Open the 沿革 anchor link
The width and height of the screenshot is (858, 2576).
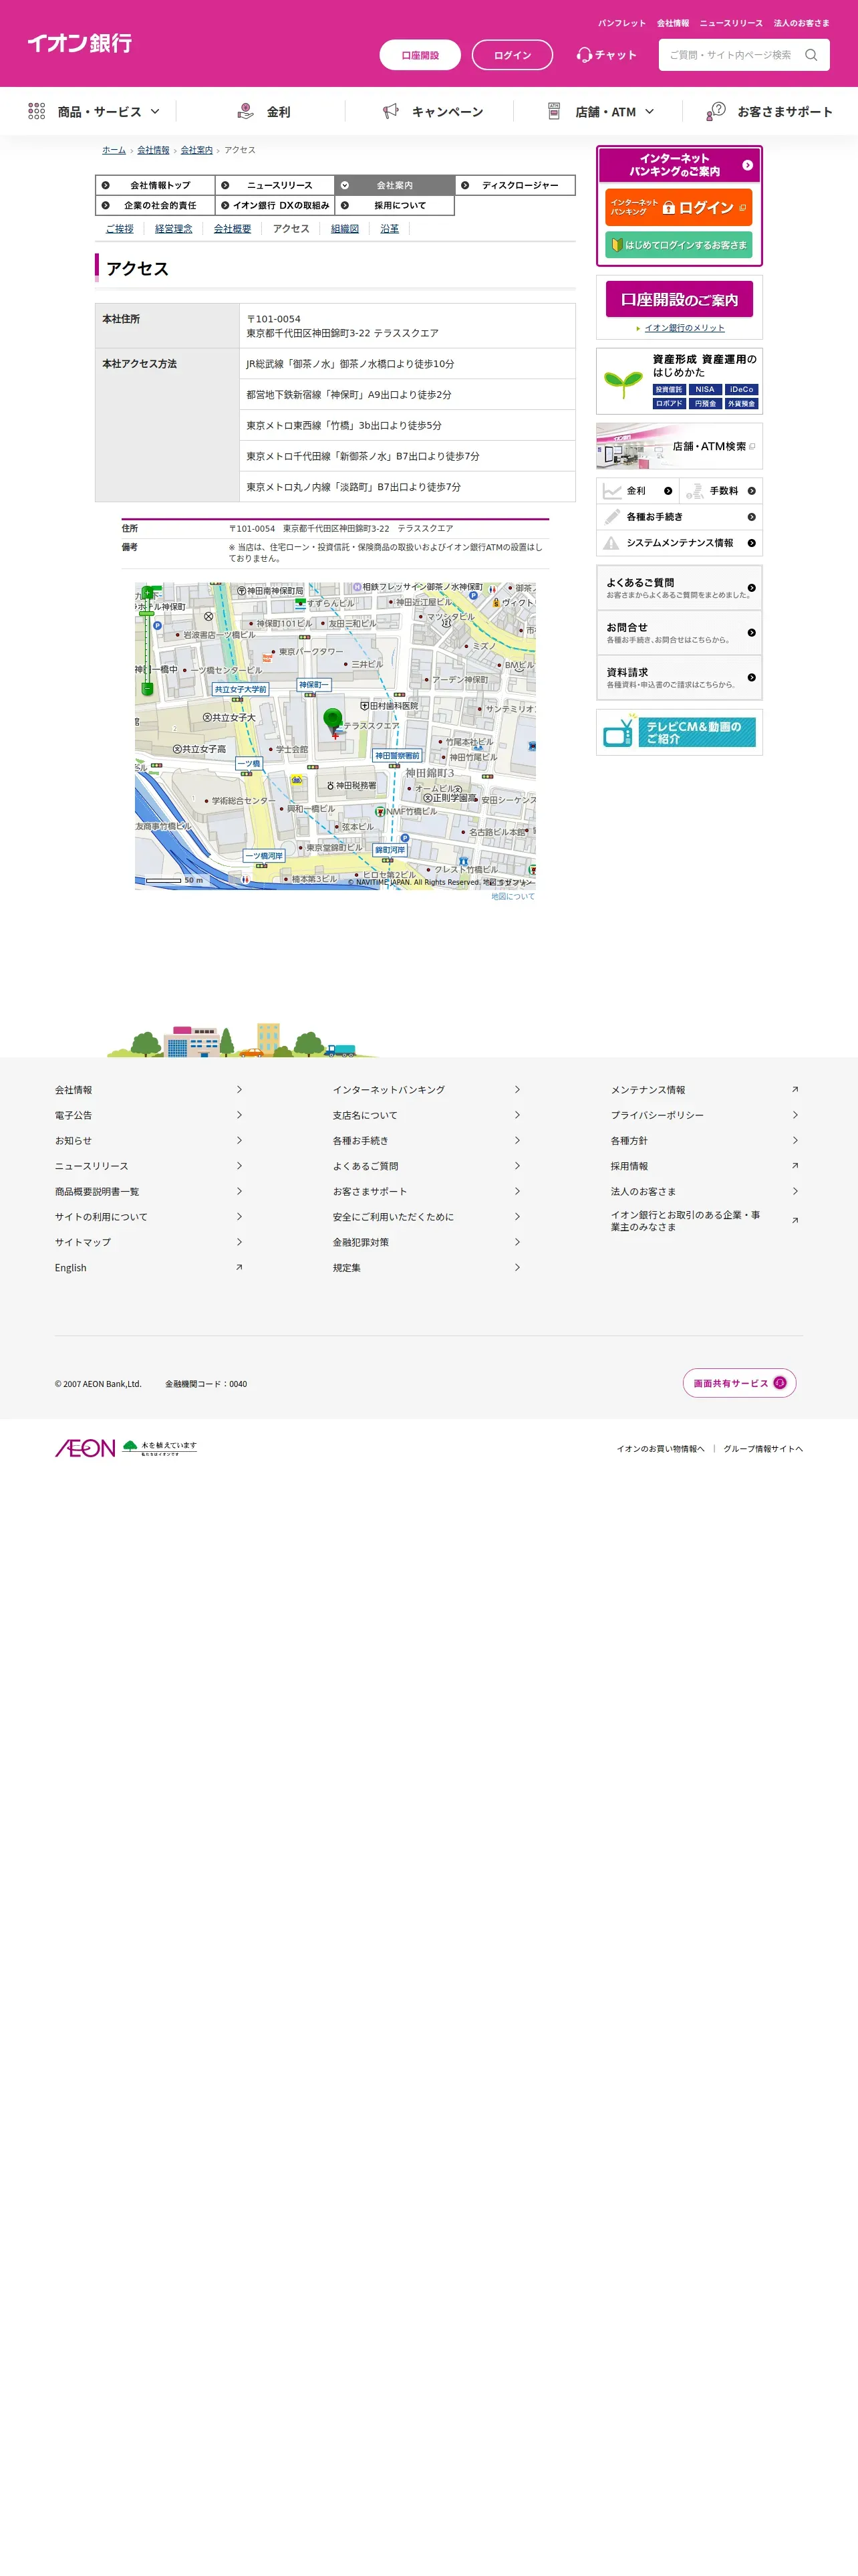(390, 229)
